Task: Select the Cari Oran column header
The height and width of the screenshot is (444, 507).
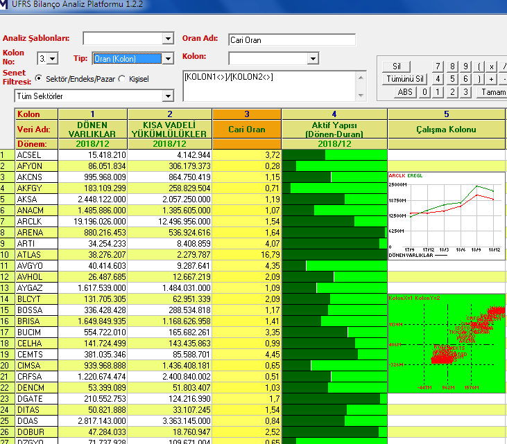Action: point(247,130)
